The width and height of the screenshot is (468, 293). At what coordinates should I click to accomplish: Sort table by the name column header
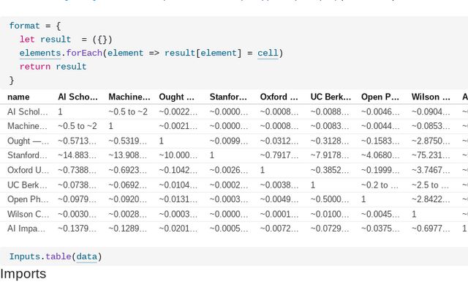pyautogui.click(x=18, y=97)
